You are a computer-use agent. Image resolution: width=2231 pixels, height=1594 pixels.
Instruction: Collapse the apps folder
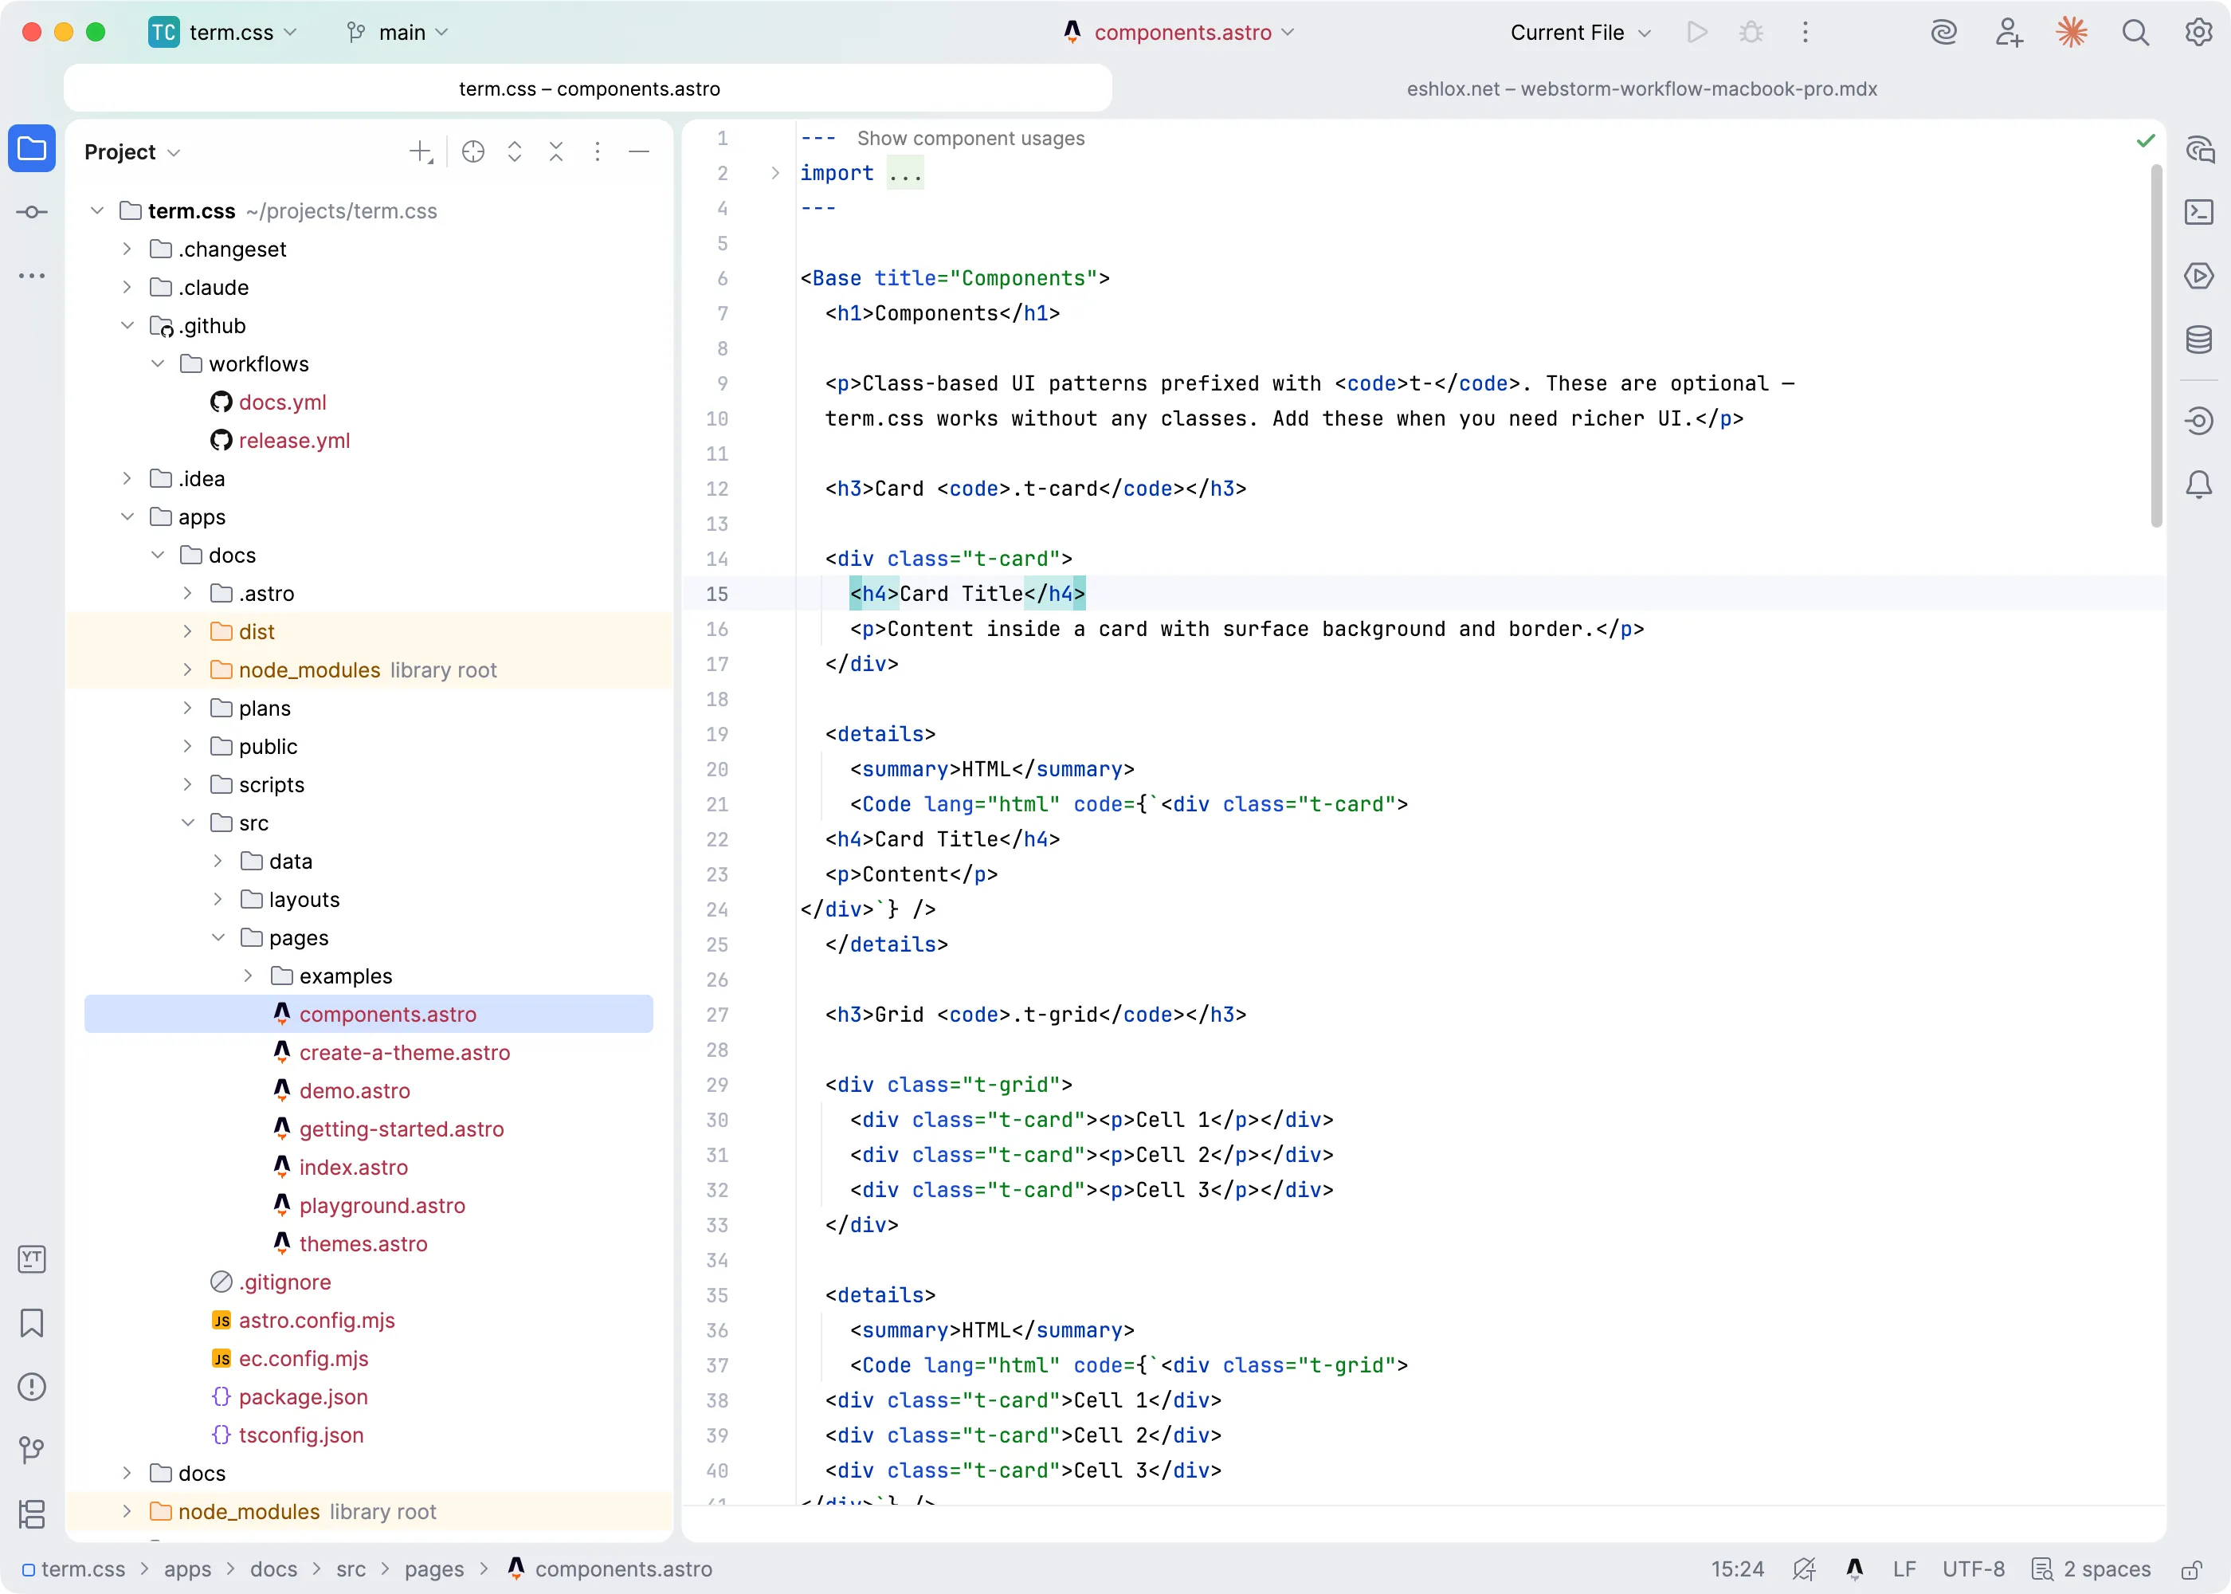(127, 517)
